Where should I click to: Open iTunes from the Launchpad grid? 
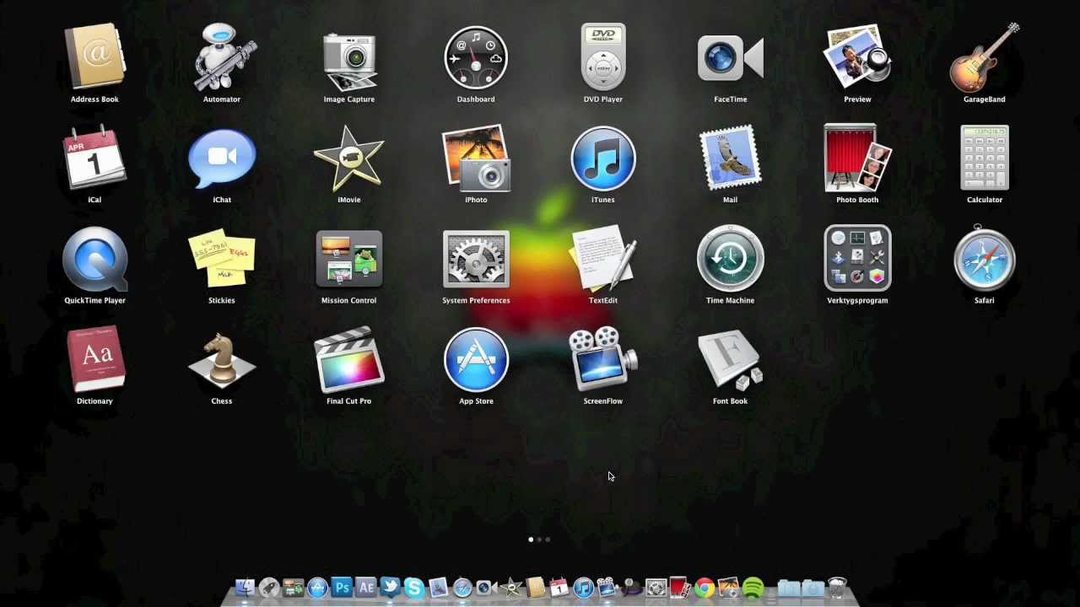tap(603, 158)
